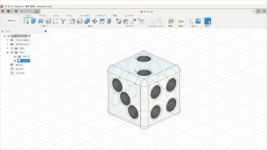
Task: Click the Joint tool icon
Action: point(133,21)
